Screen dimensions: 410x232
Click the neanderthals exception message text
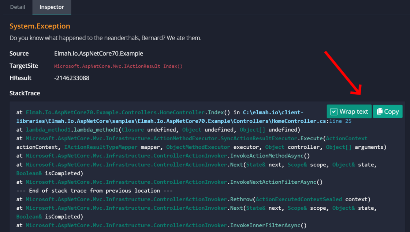[105, 38]
